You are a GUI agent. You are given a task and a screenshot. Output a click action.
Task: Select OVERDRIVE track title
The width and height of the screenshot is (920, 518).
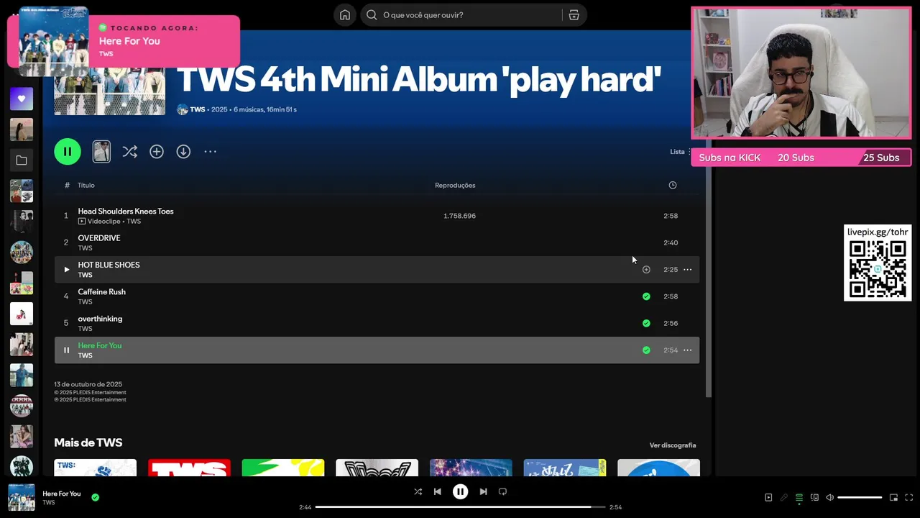(x=99, y=238)
